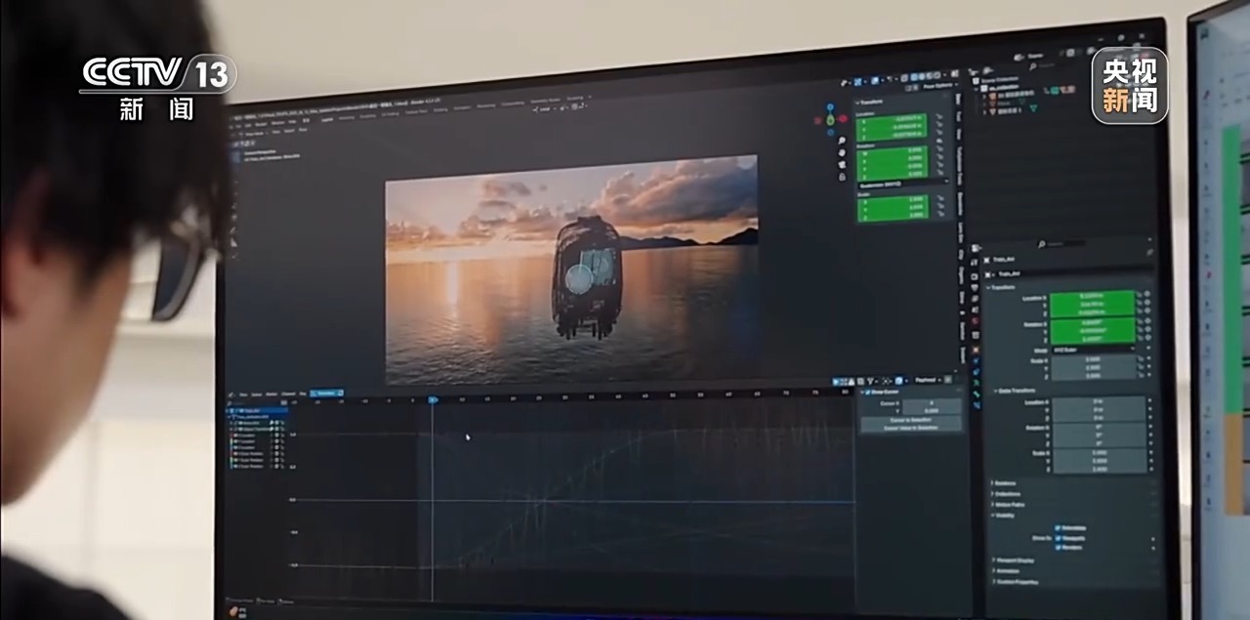Disable the Renders visibility checkbox
Viewport: 1250px width, 620px height.
click(1058, 548)
